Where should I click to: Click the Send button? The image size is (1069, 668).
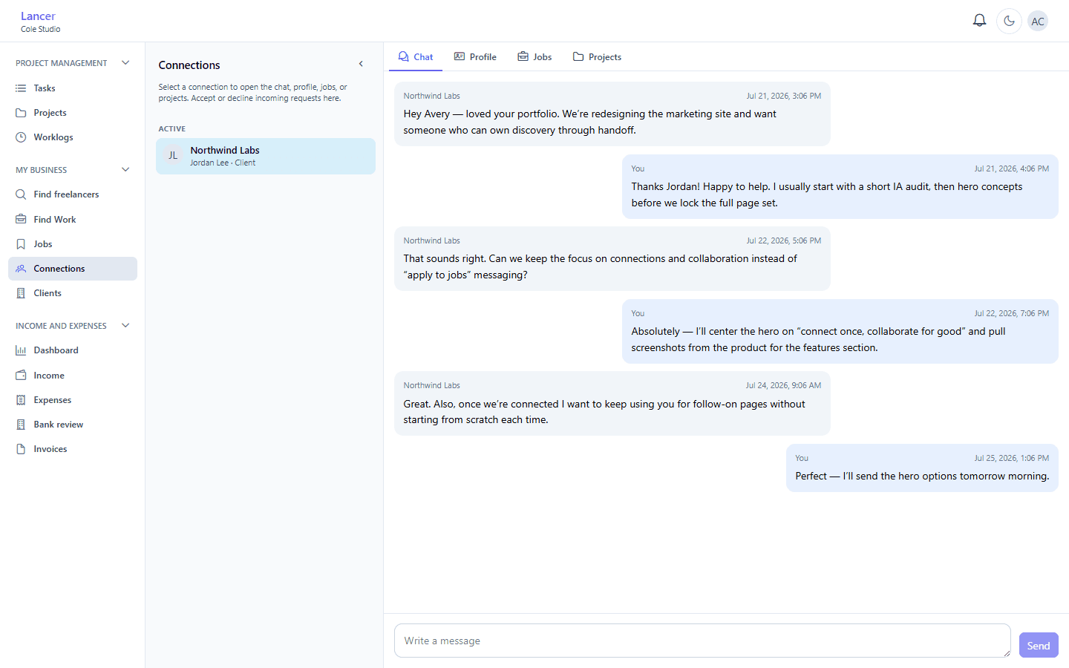click(1039, 645)
